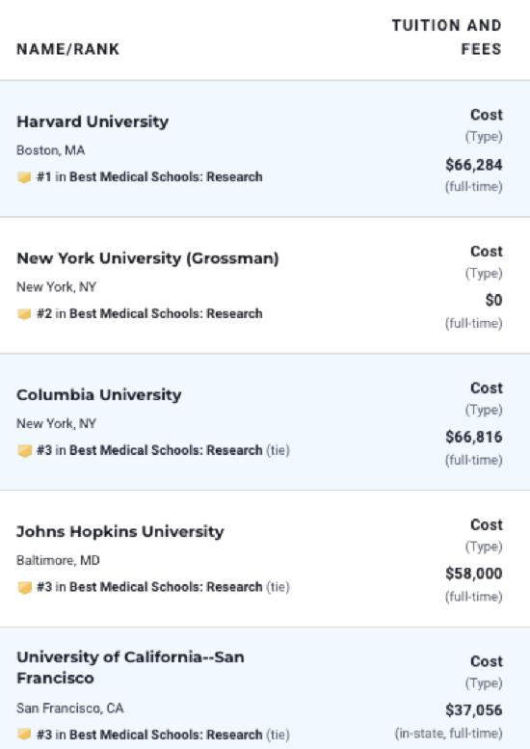Click Columbia University's #3 rank badge icon
The image size is (530, 749).
click(x=24, y=450)
